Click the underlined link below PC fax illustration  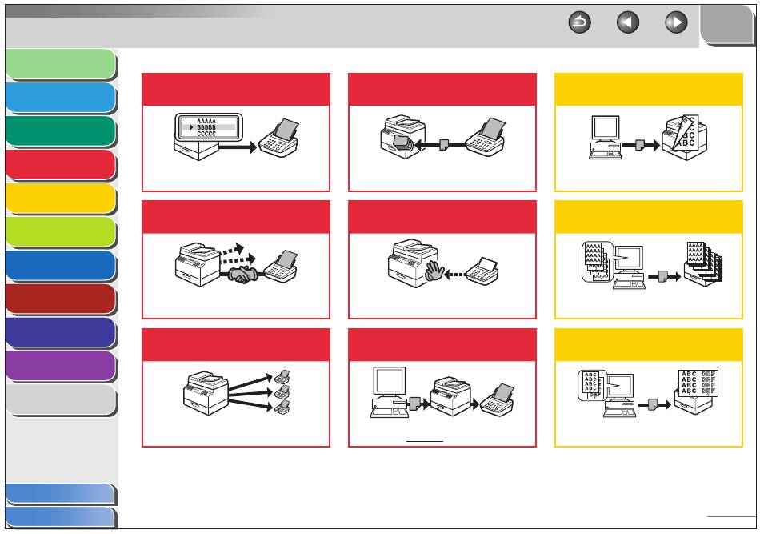[x=425, y=439]
